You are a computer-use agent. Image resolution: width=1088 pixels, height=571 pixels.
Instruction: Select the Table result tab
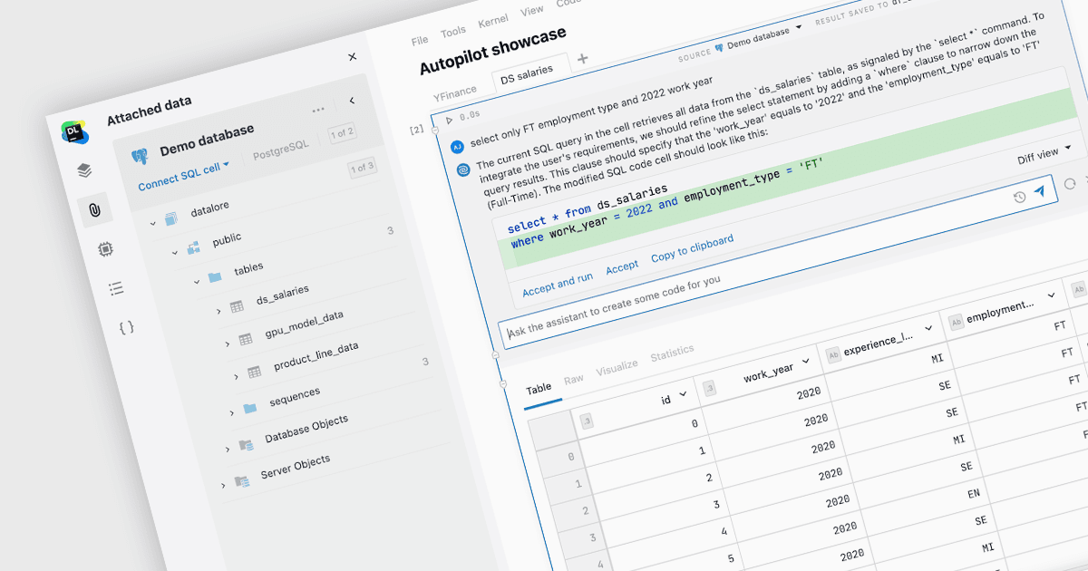click(539, 388)
